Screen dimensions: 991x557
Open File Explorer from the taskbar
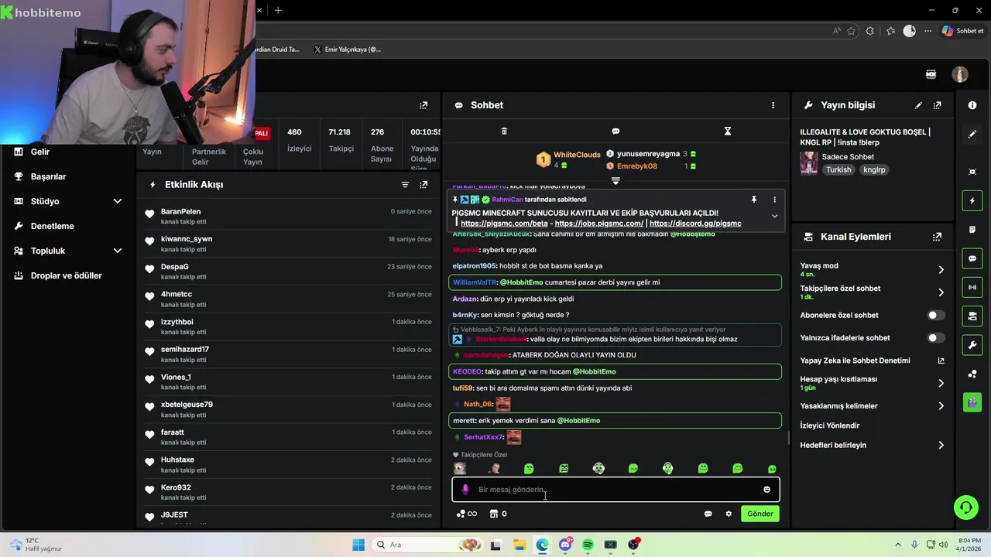[519, 545]
